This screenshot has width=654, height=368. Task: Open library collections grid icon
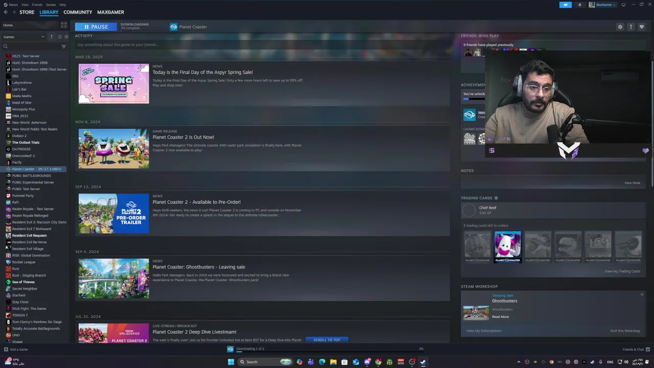(64, 25)
